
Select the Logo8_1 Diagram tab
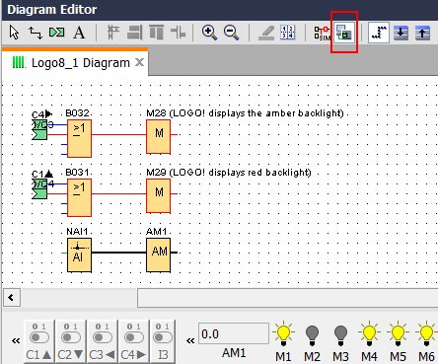[75, 62]
